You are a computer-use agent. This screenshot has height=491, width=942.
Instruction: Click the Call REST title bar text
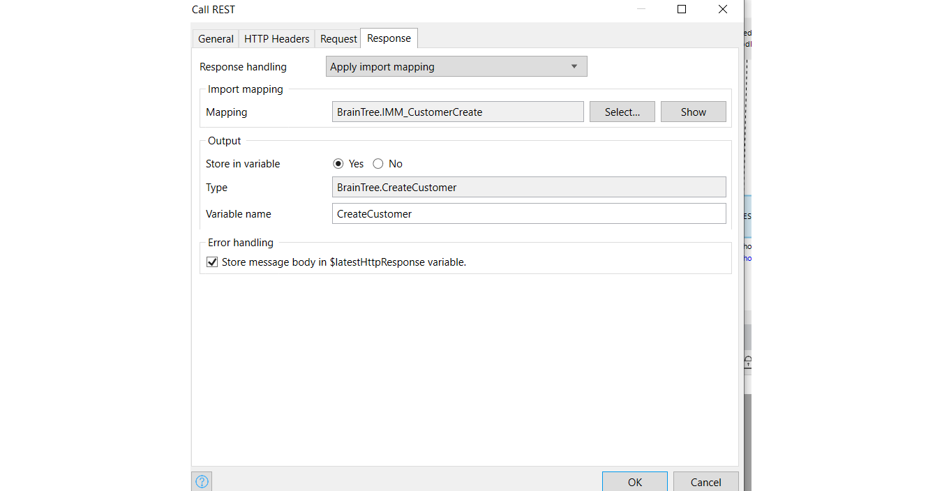(213, 9)
